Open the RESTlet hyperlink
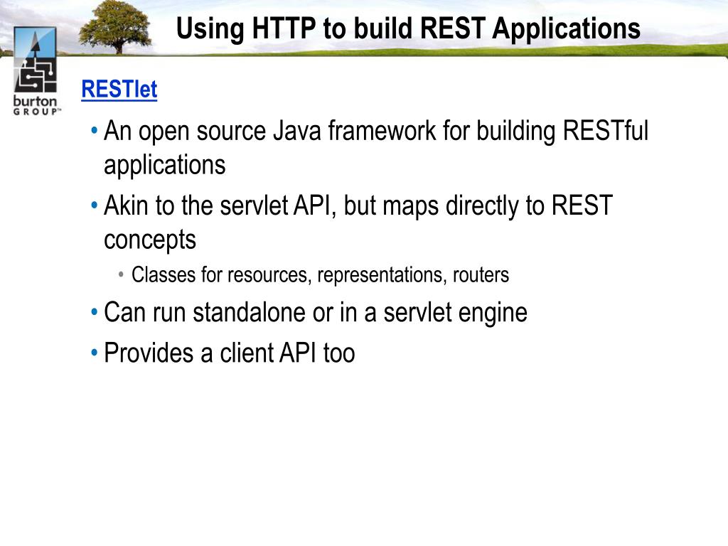The image size is (728, 546). pos(119,89)
